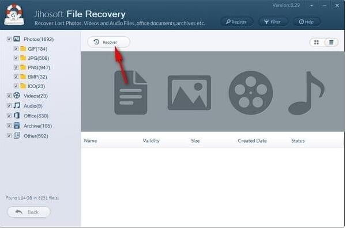The height and width of the screenshot is (228, 346).
Task: Open the Photos(1692) tree item
Action: (x=39, y=39)
